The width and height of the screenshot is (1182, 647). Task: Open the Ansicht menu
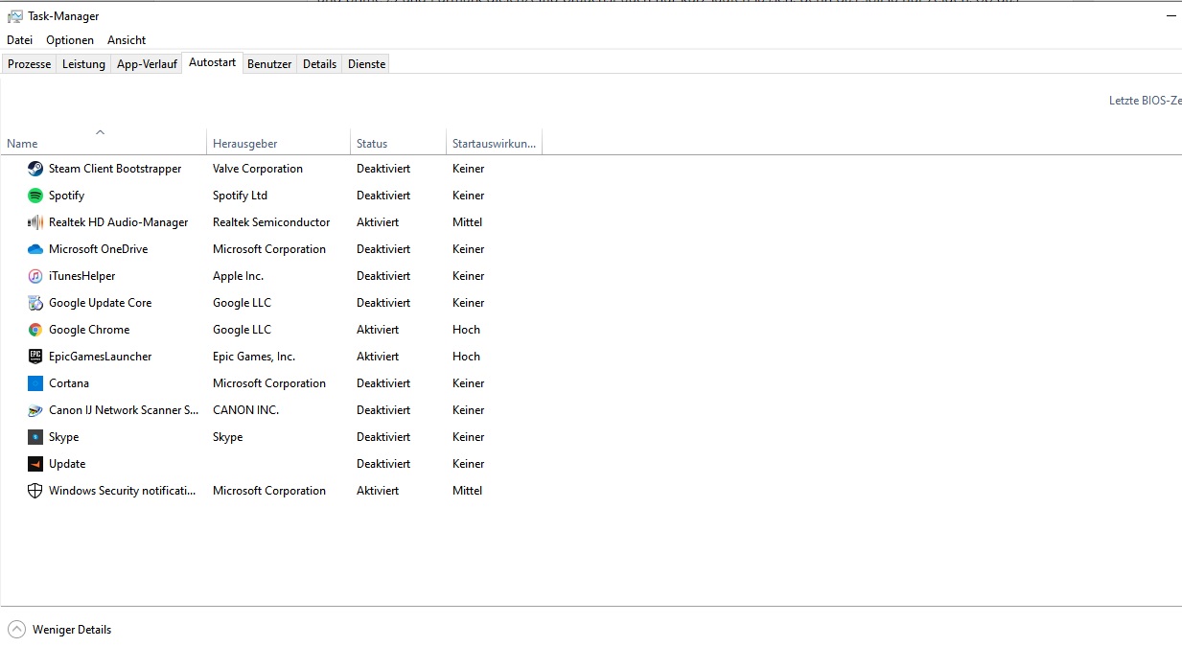point(127,40)
